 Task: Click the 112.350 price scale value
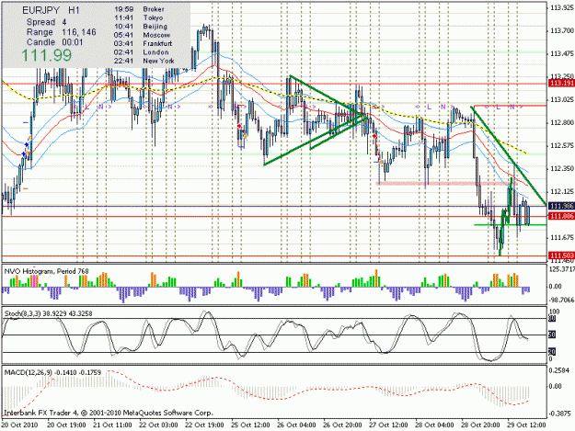(562, 168)
